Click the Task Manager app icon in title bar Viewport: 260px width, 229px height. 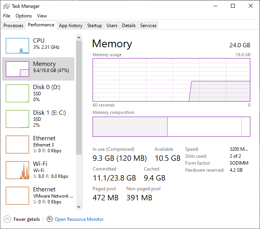click(6, 6)
